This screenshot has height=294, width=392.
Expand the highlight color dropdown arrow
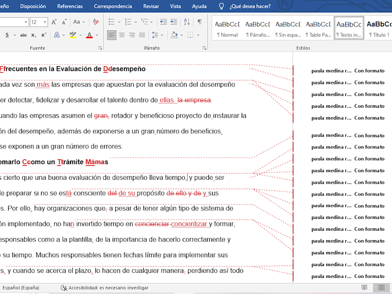tap(80, 35)
